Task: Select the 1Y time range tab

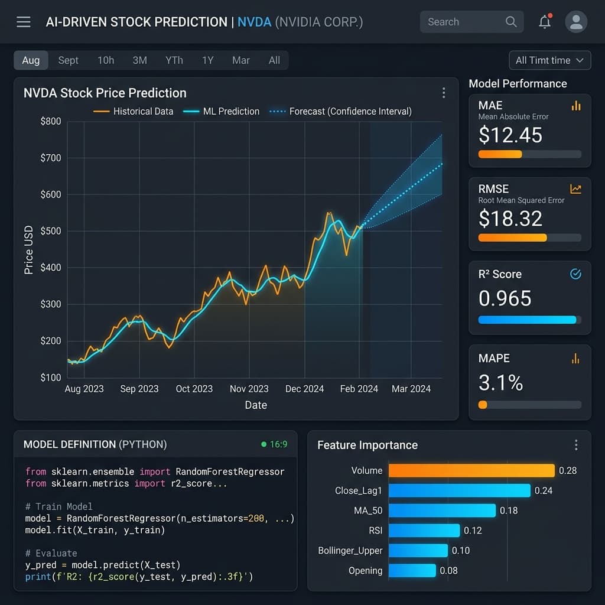Action: point(207,60)
